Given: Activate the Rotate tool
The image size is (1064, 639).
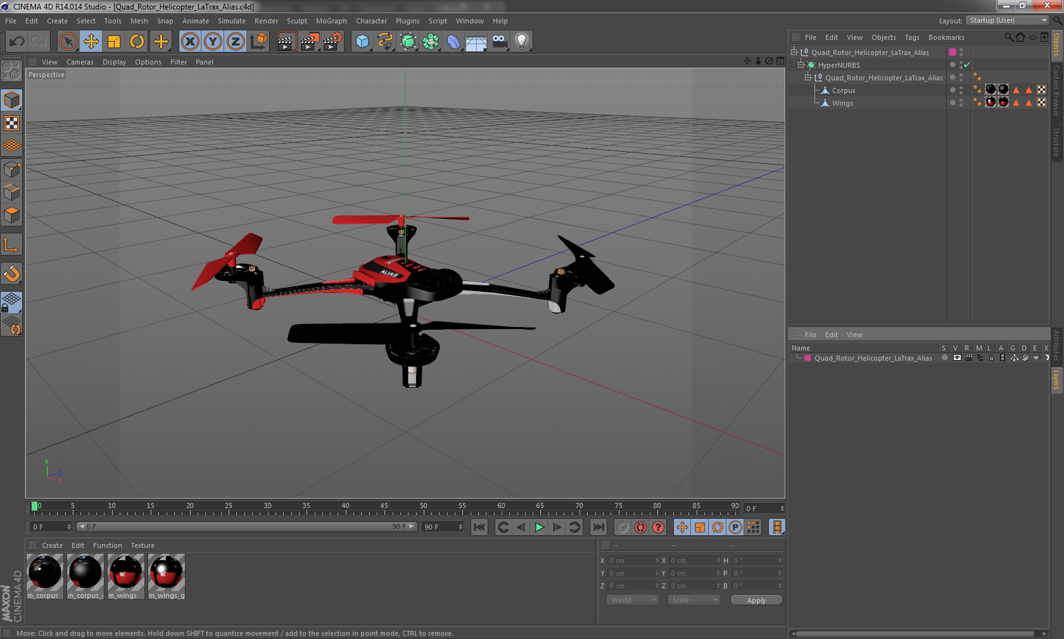Looking at the screenshot, I should click(x=137, y=42).
